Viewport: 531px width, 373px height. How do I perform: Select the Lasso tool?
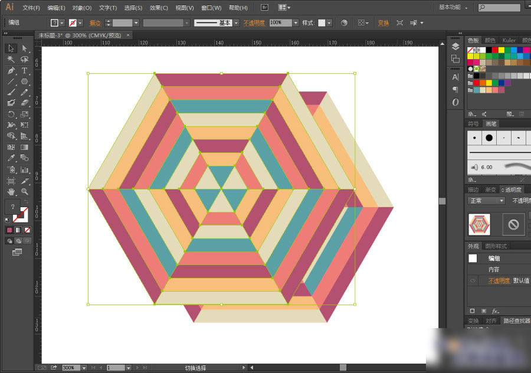24,59
